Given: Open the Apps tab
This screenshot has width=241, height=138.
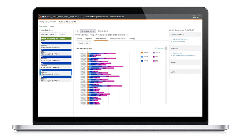Looking at the screenshot, I should (x=52, y=26).
